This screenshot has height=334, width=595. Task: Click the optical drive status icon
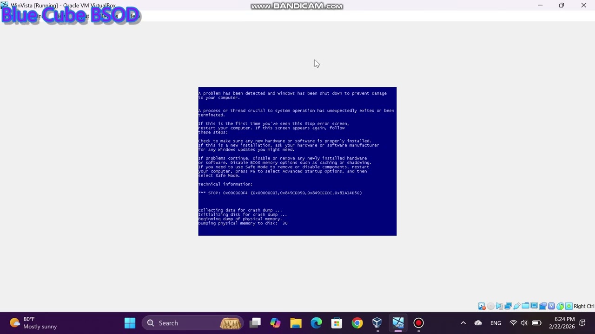click(491, 306)
